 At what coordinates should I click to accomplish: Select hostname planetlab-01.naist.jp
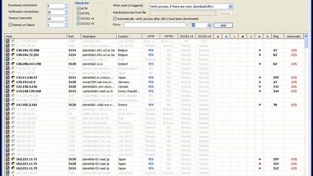[x=96, y=159]
